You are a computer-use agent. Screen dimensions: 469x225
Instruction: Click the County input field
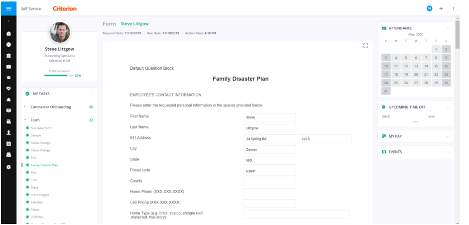point(269,182)
